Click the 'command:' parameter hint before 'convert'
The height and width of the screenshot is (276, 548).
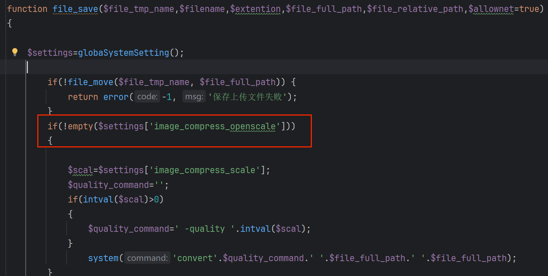[x=147, y=258]
